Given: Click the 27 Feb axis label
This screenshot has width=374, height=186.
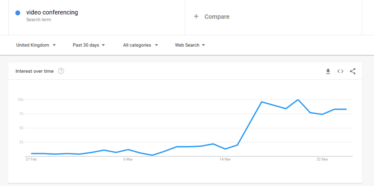Looking at the screenshot, I should click(31, 159).
